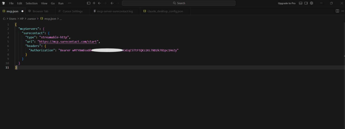Click the "surecontact" key in code
345x129 pixels.
(x=34, y=33)
